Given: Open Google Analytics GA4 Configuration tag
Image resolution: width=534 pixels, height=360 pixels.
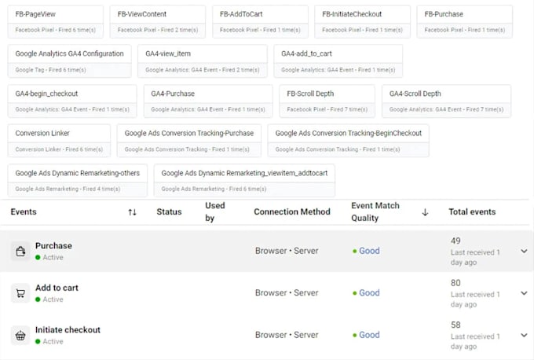Looking at the screenshot, I should 69,61.
